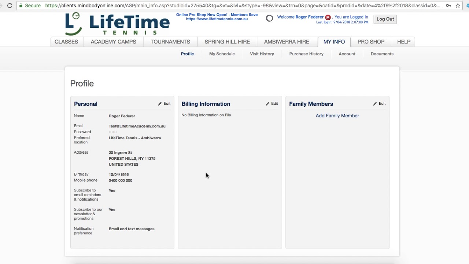Click Add Family Member link
The height and width of the screenshot is (264, 469).
(x=337, y=116)
